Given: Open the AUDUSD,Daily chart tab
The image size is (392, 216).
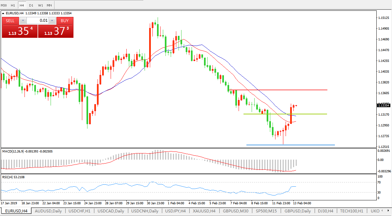Looking at the screenshot, I should pos(48,211).
